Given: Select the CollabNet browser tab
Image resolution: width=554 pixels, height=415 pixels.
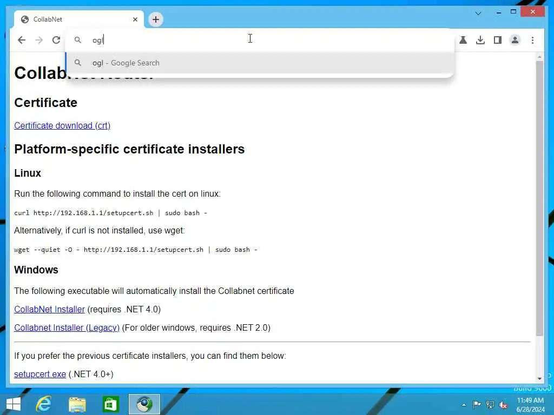Looking at the screenshot, I should [79, 19].
